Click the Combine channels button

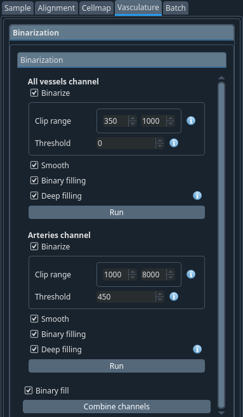point(117,406)
